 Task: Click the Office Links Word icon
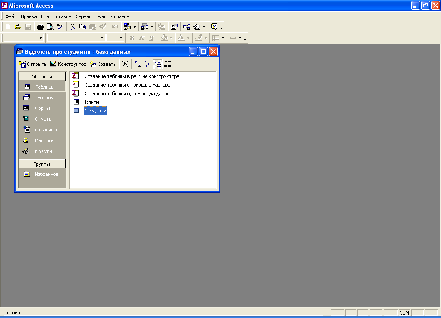click(x=127, y=27)
